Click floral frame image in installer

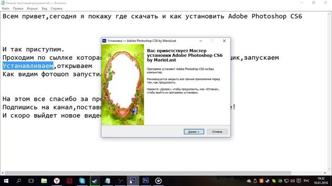point(123,85)
